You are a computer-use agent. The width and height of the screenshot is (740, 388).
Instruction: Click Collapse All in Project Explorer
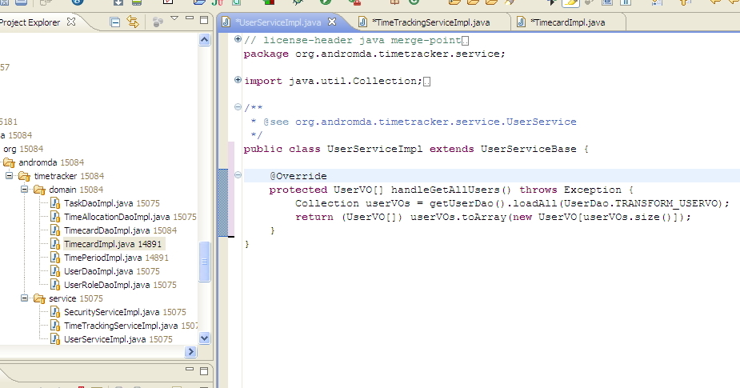pos(115,22)
